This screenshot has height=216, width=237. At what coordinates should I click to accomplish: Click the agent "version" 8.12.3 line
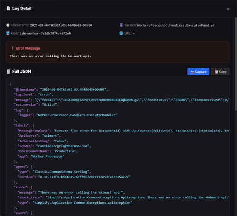point(74,177)
